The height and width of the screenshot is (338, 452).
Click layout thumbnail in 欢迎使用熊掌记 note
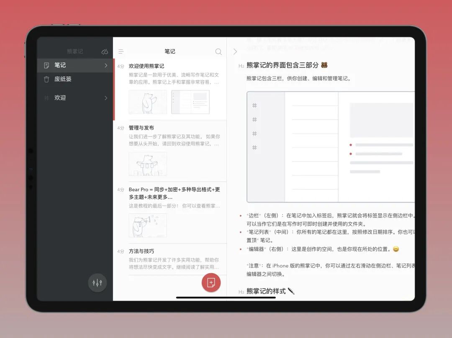[190, 102]
